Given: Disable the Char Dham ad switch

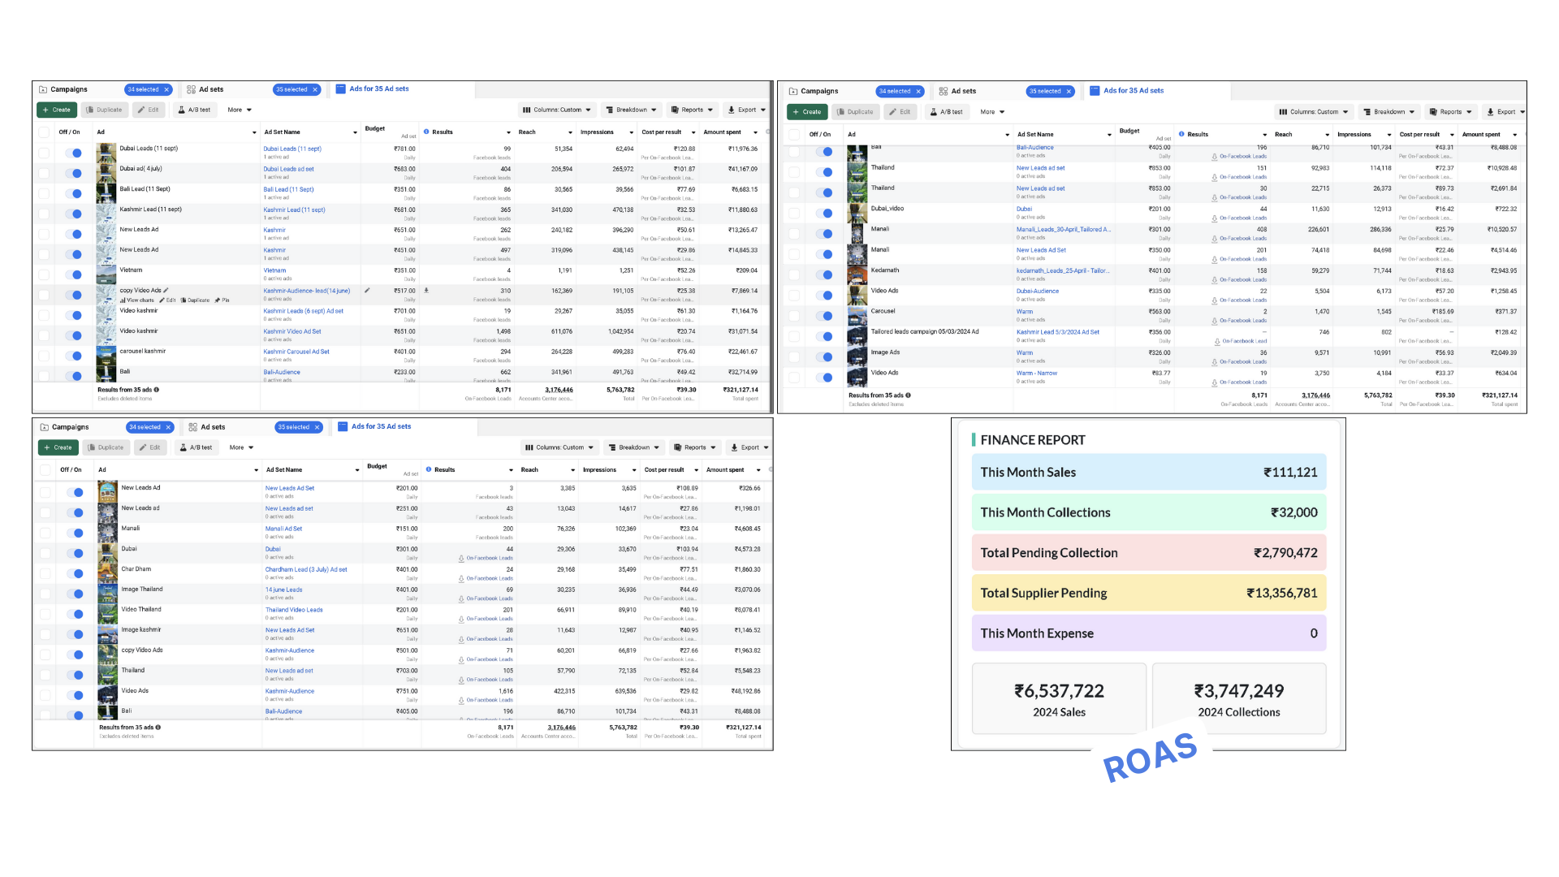Looking at the screenshot, I should click(x=76, y=573).
